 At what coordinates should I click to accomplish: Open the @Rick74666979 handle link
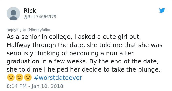[40, 17]
